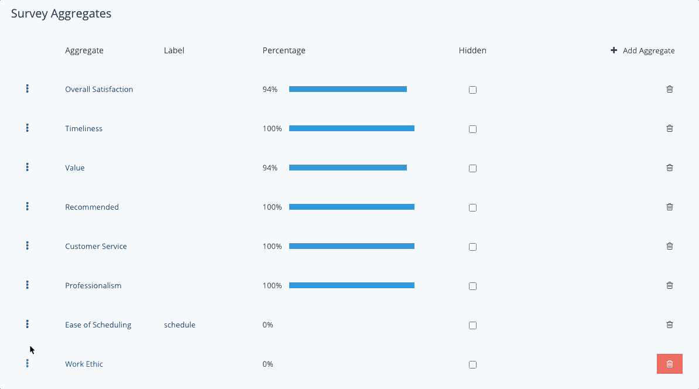Open the dots menu beside Work Ethic
The width and height of the screenshot is (699, 389).
pos(28,363)
